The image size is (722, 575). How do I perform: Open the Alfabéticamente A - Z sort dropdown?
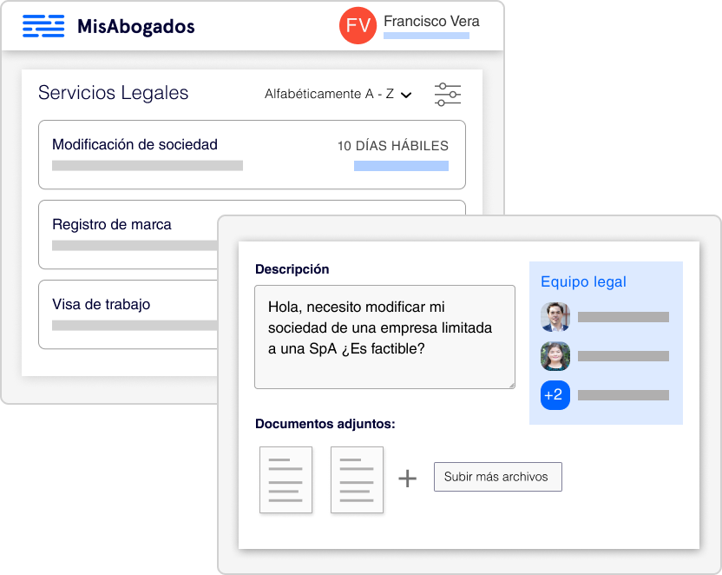pos(331,94)
